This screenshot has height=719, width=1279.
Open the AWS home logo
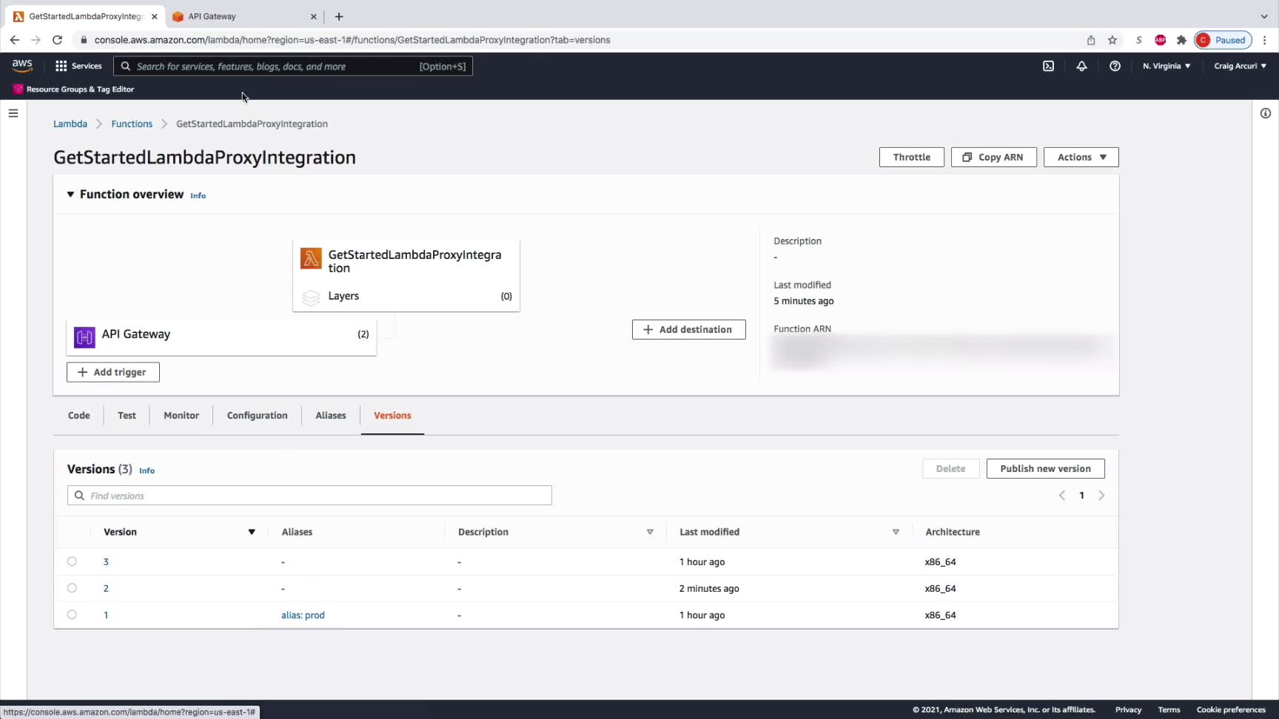[x=22, y=66]
